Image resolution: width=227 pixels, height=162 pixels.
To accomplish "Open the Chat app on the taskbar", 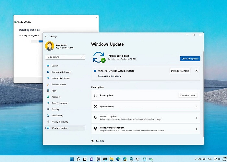I will (91, 159).
